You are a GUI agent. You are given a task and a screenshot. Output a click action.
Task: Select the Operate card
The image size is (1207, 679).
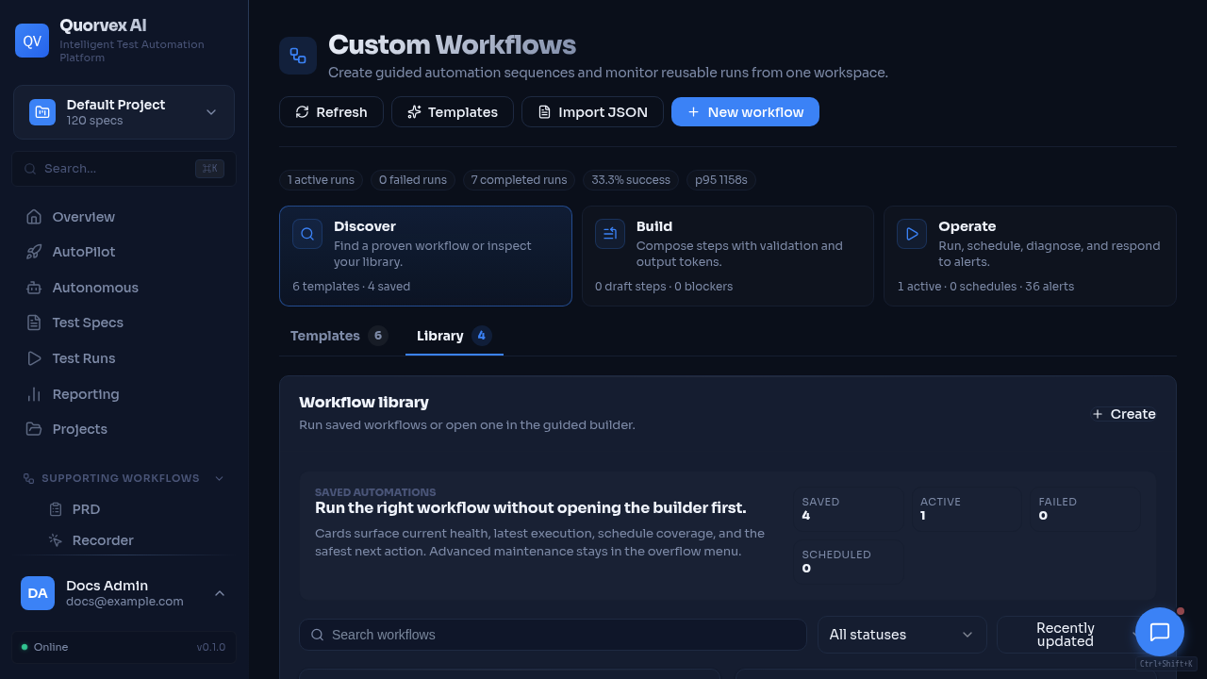click(x=1030, y=257)
